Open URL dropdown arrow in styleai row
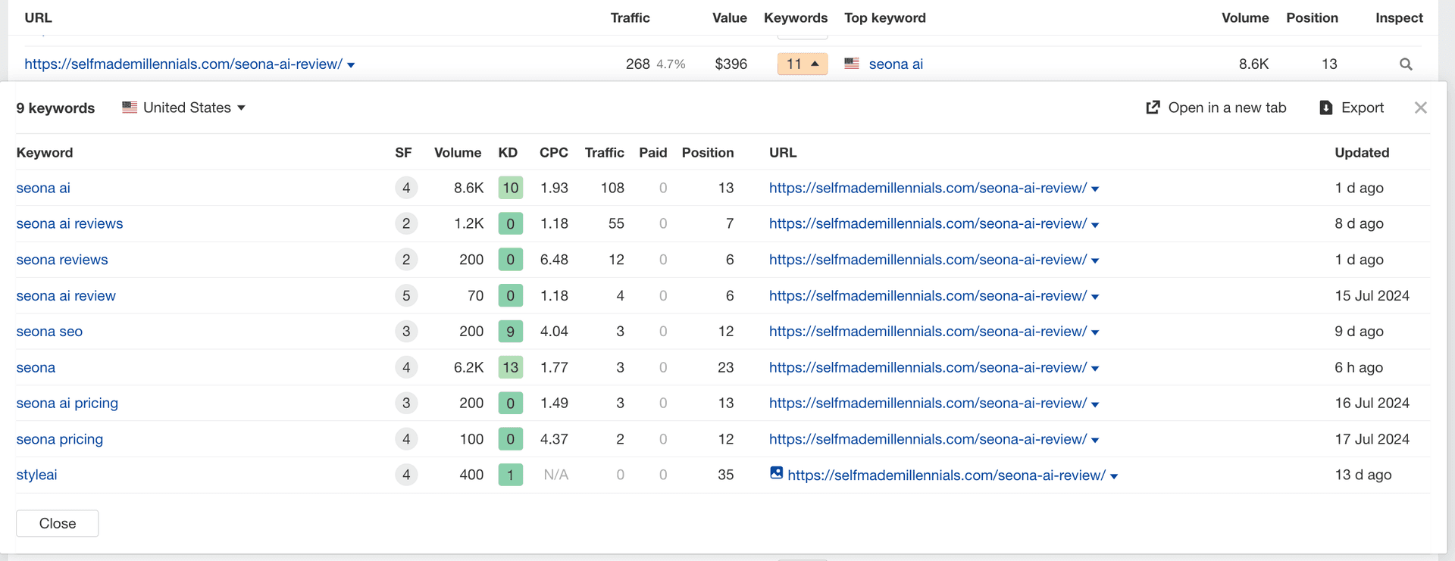 coord(1114,476)
